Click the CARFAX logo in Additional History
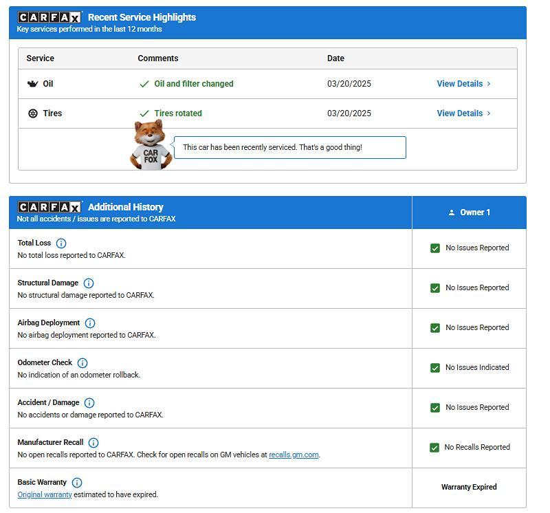Screen dimensions: 550x513 [49, 207]
